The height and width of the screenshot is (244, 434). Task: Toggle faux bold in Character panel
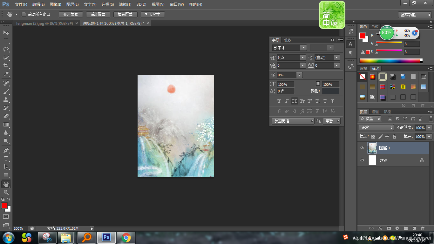(279, 101)
